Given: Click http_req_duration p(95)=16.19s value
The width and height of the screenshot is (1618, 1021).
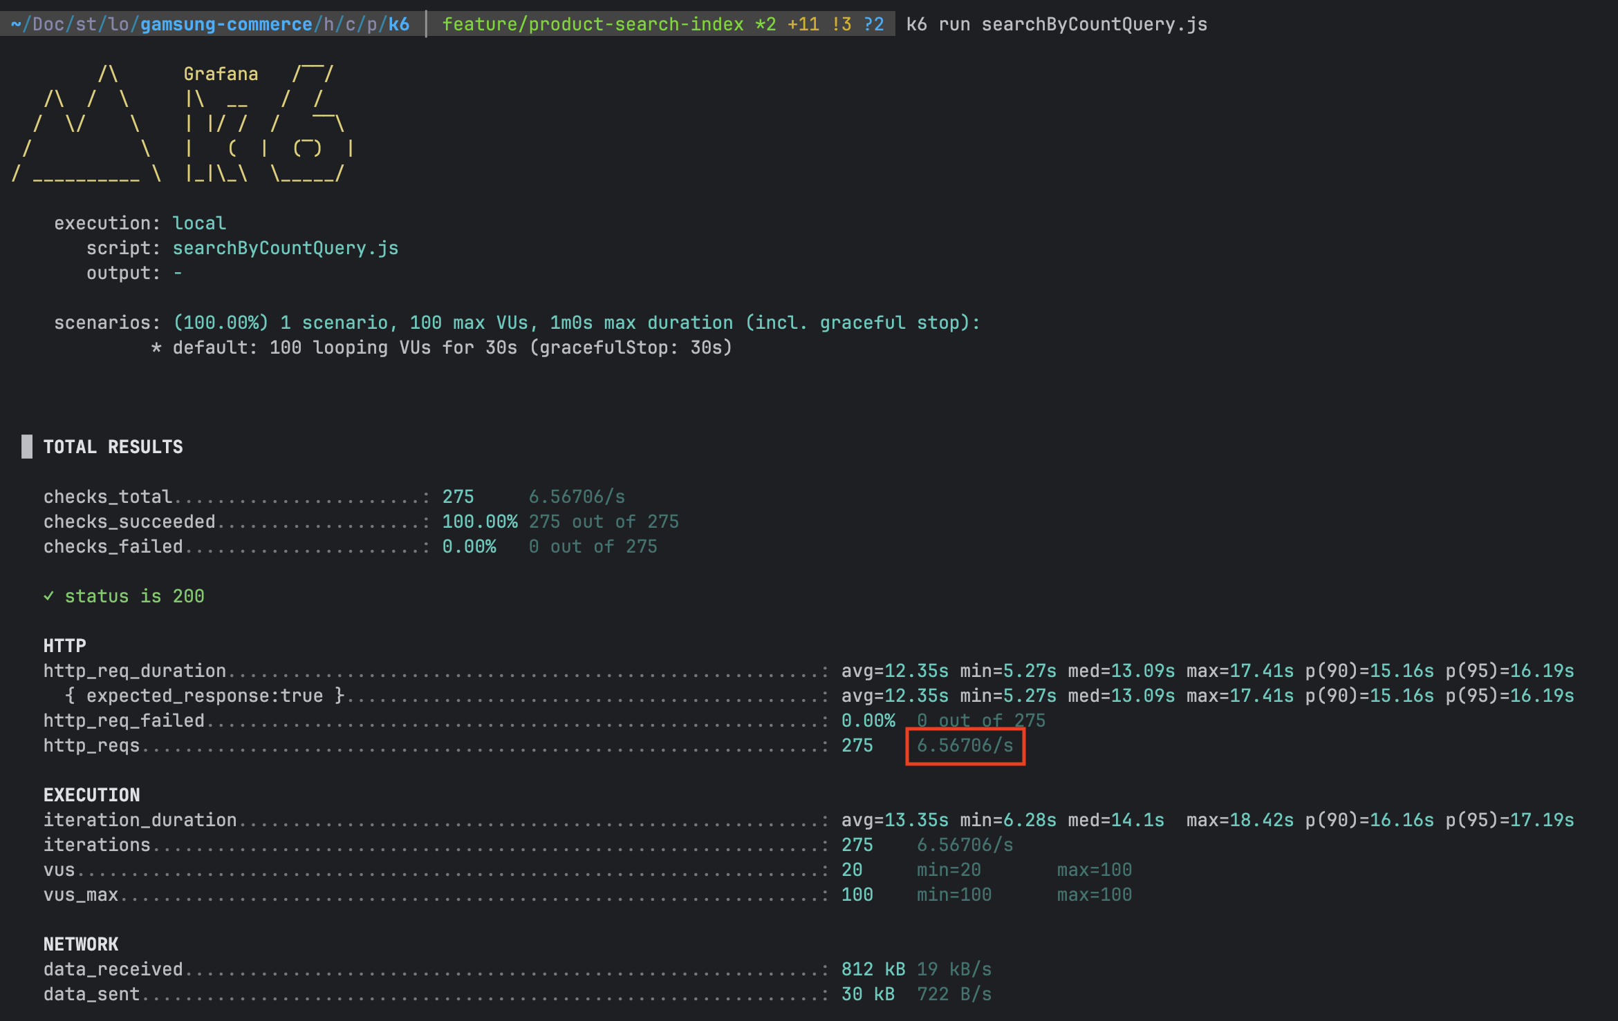Looking at the screenshot, I should [x=1509, y=671].
